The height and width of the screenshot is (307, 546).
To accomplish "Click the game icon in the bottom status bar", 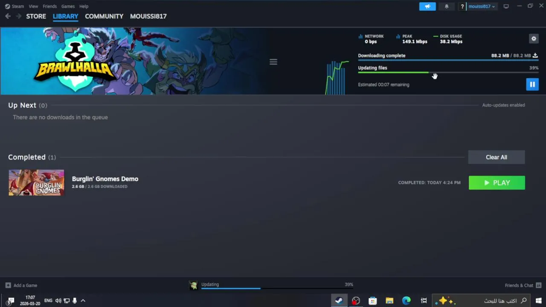I will 194,285.
